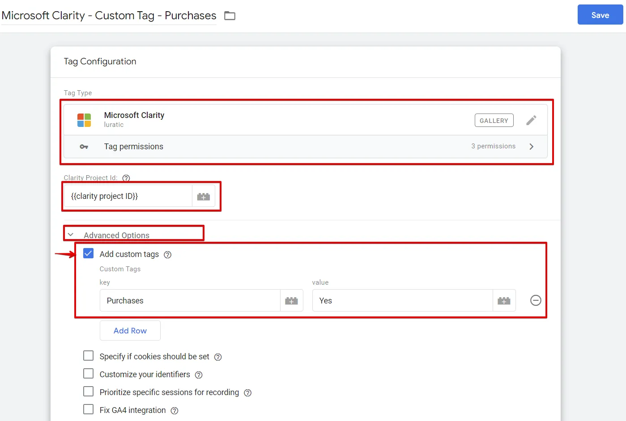Enable Prioritize specific sessions for recording

[x=89, y=392]
